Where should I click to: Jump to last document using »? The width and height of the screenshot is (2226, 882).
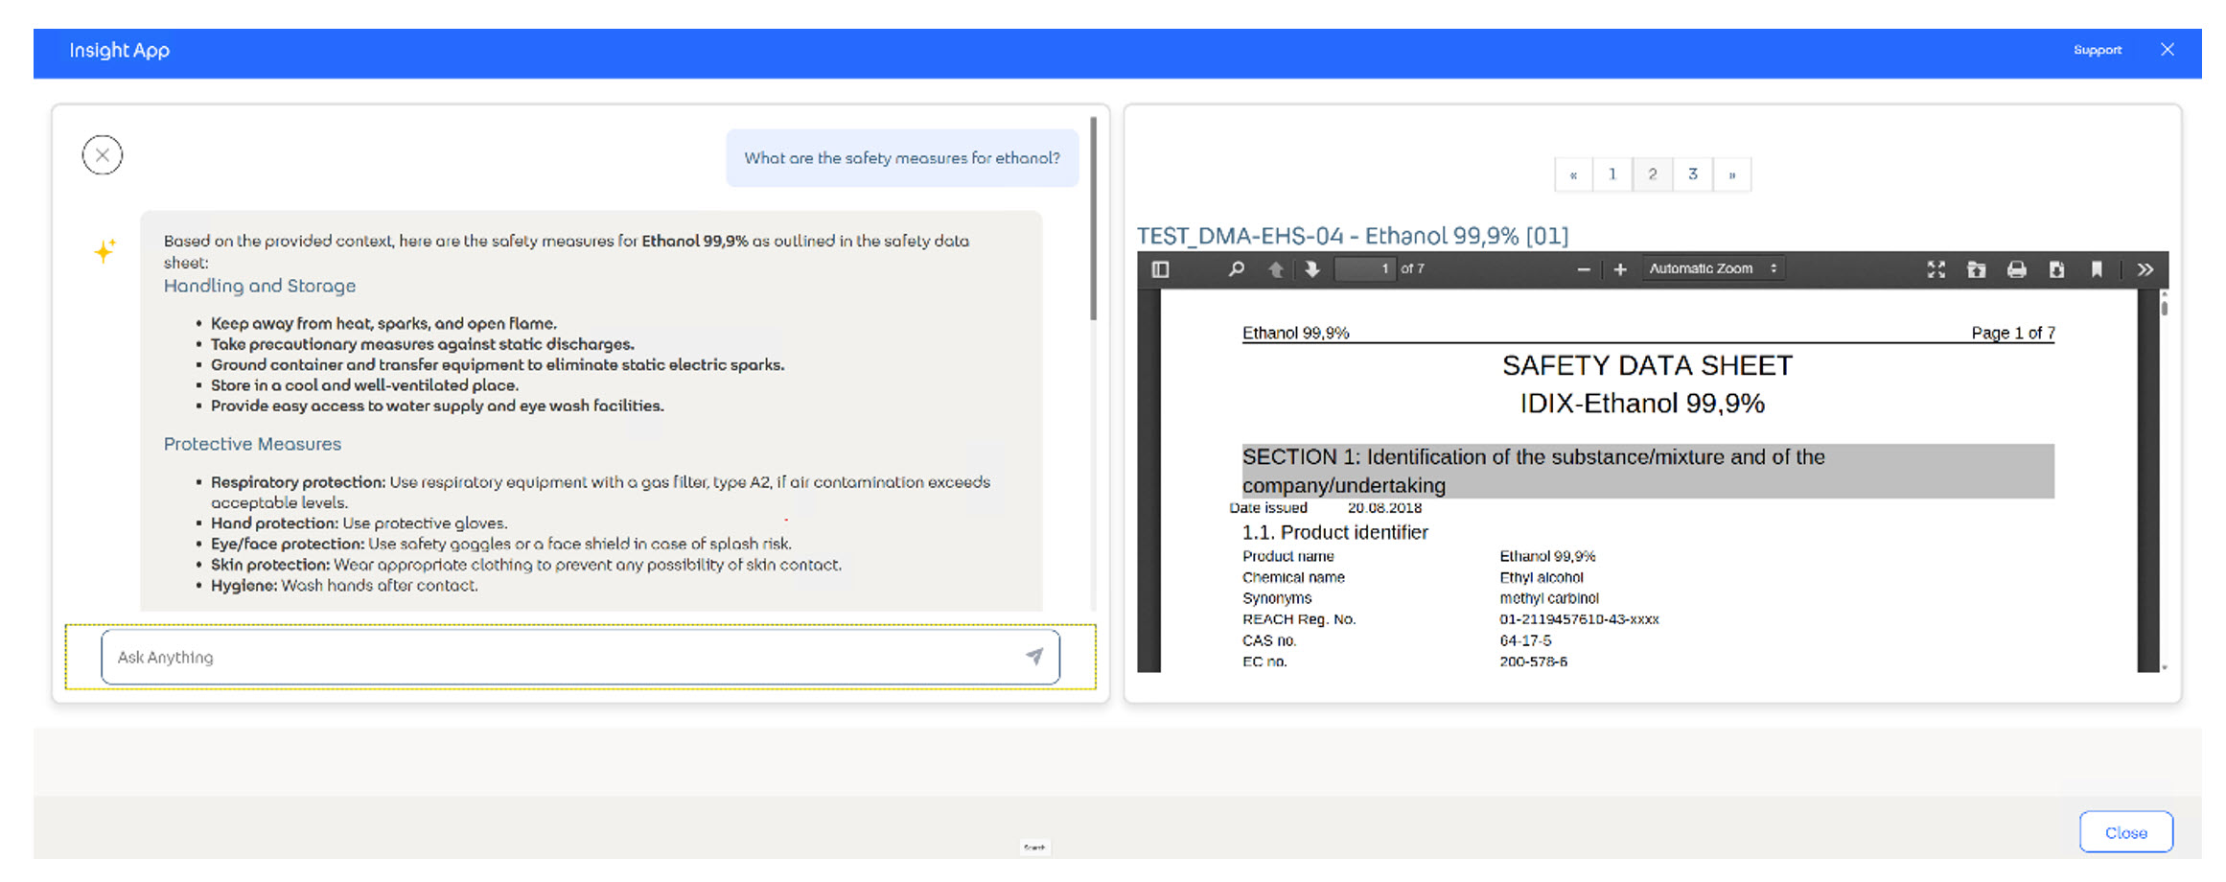tap(1732, 174)
